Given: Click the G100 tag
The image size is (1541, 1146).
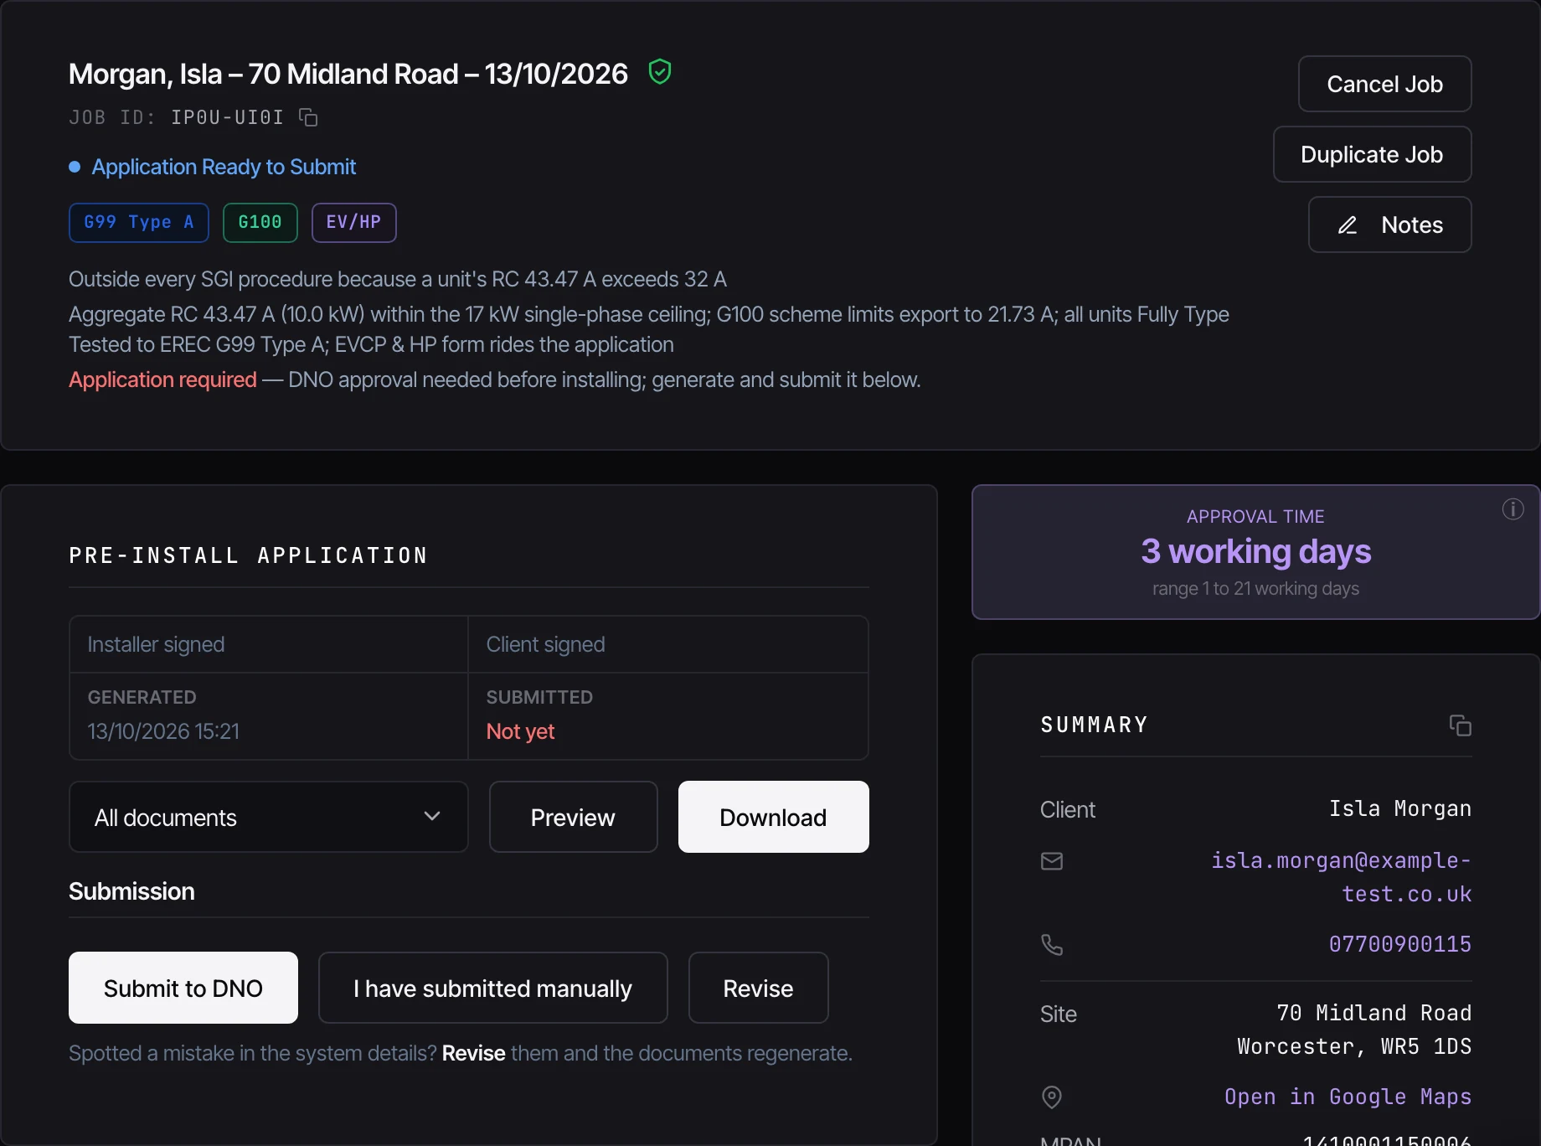Looking at the screenshot, I should point(260,223).
